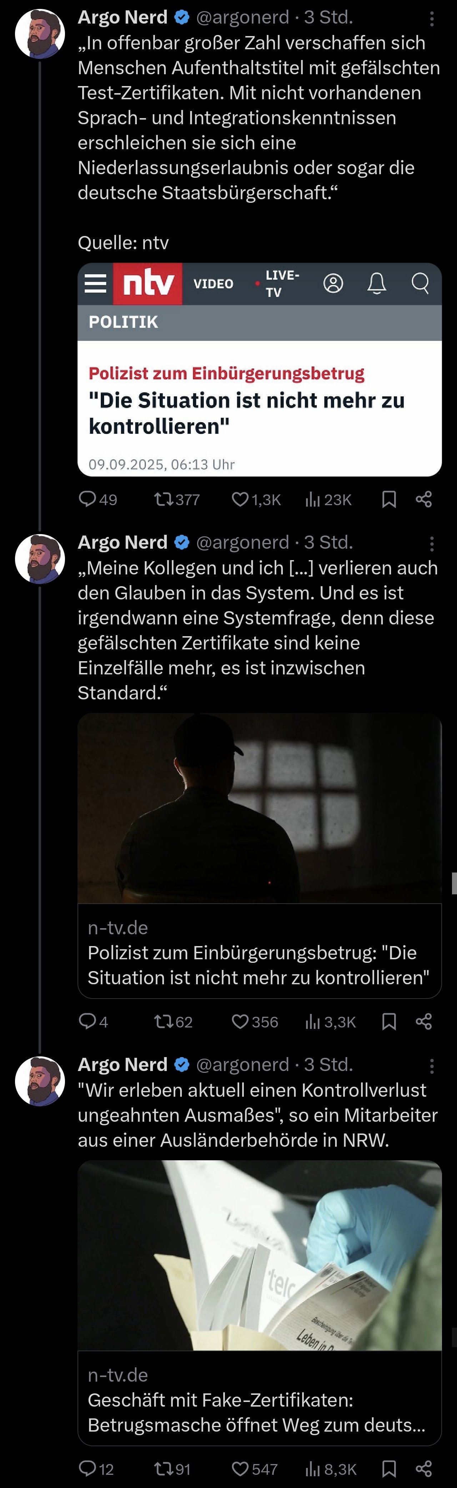This screenshot has width=457, height=1488.
Task: Bookmark the third tweet at the bottom
Action: 389,1468
